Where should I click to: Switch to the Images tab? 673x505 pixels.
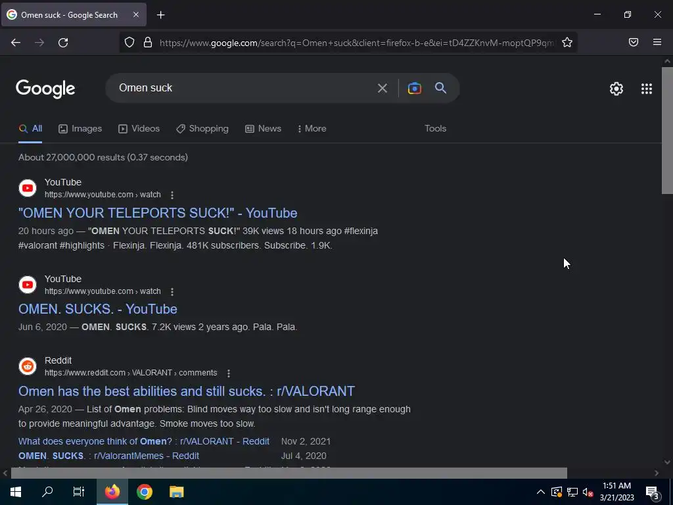(80, 128)
